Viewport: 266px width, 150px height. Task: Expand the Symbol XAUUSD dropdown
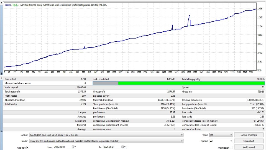(x=182, y=135)
